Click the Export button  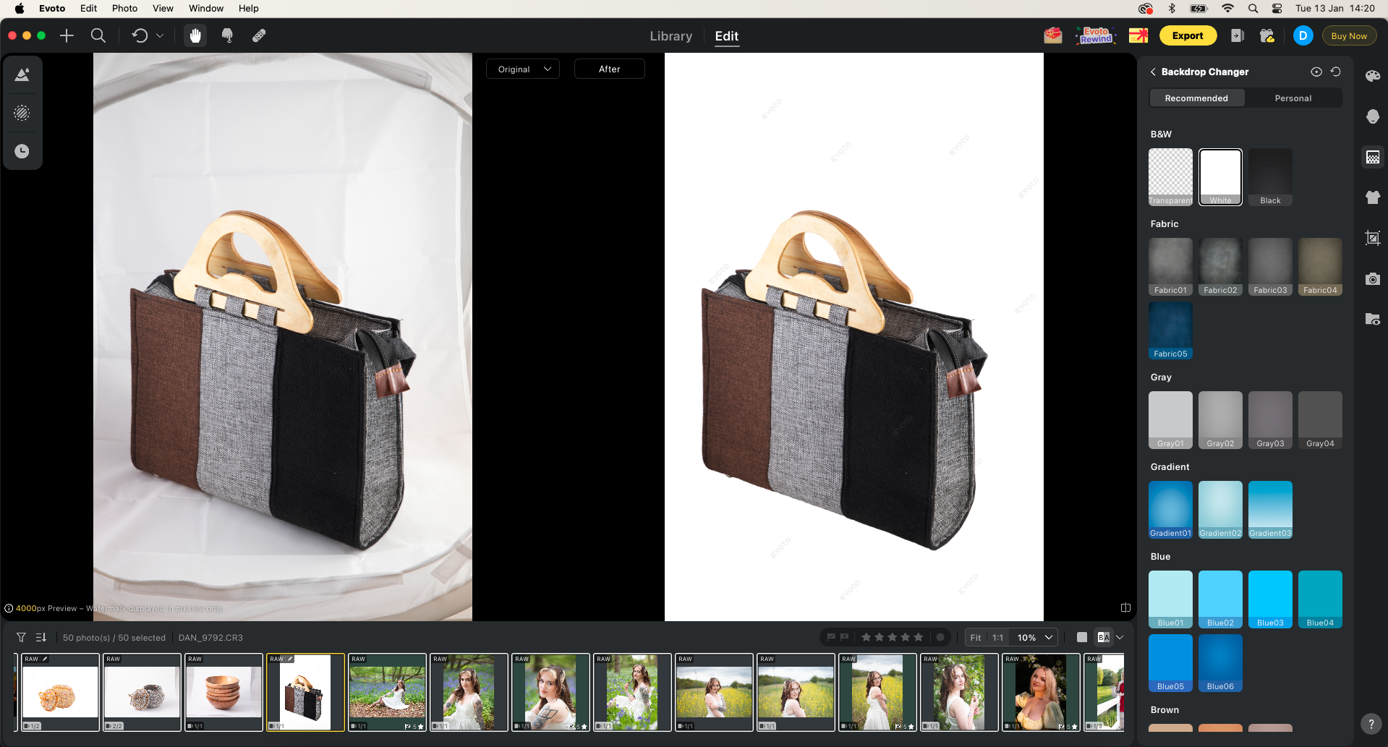click(1188, 35)
